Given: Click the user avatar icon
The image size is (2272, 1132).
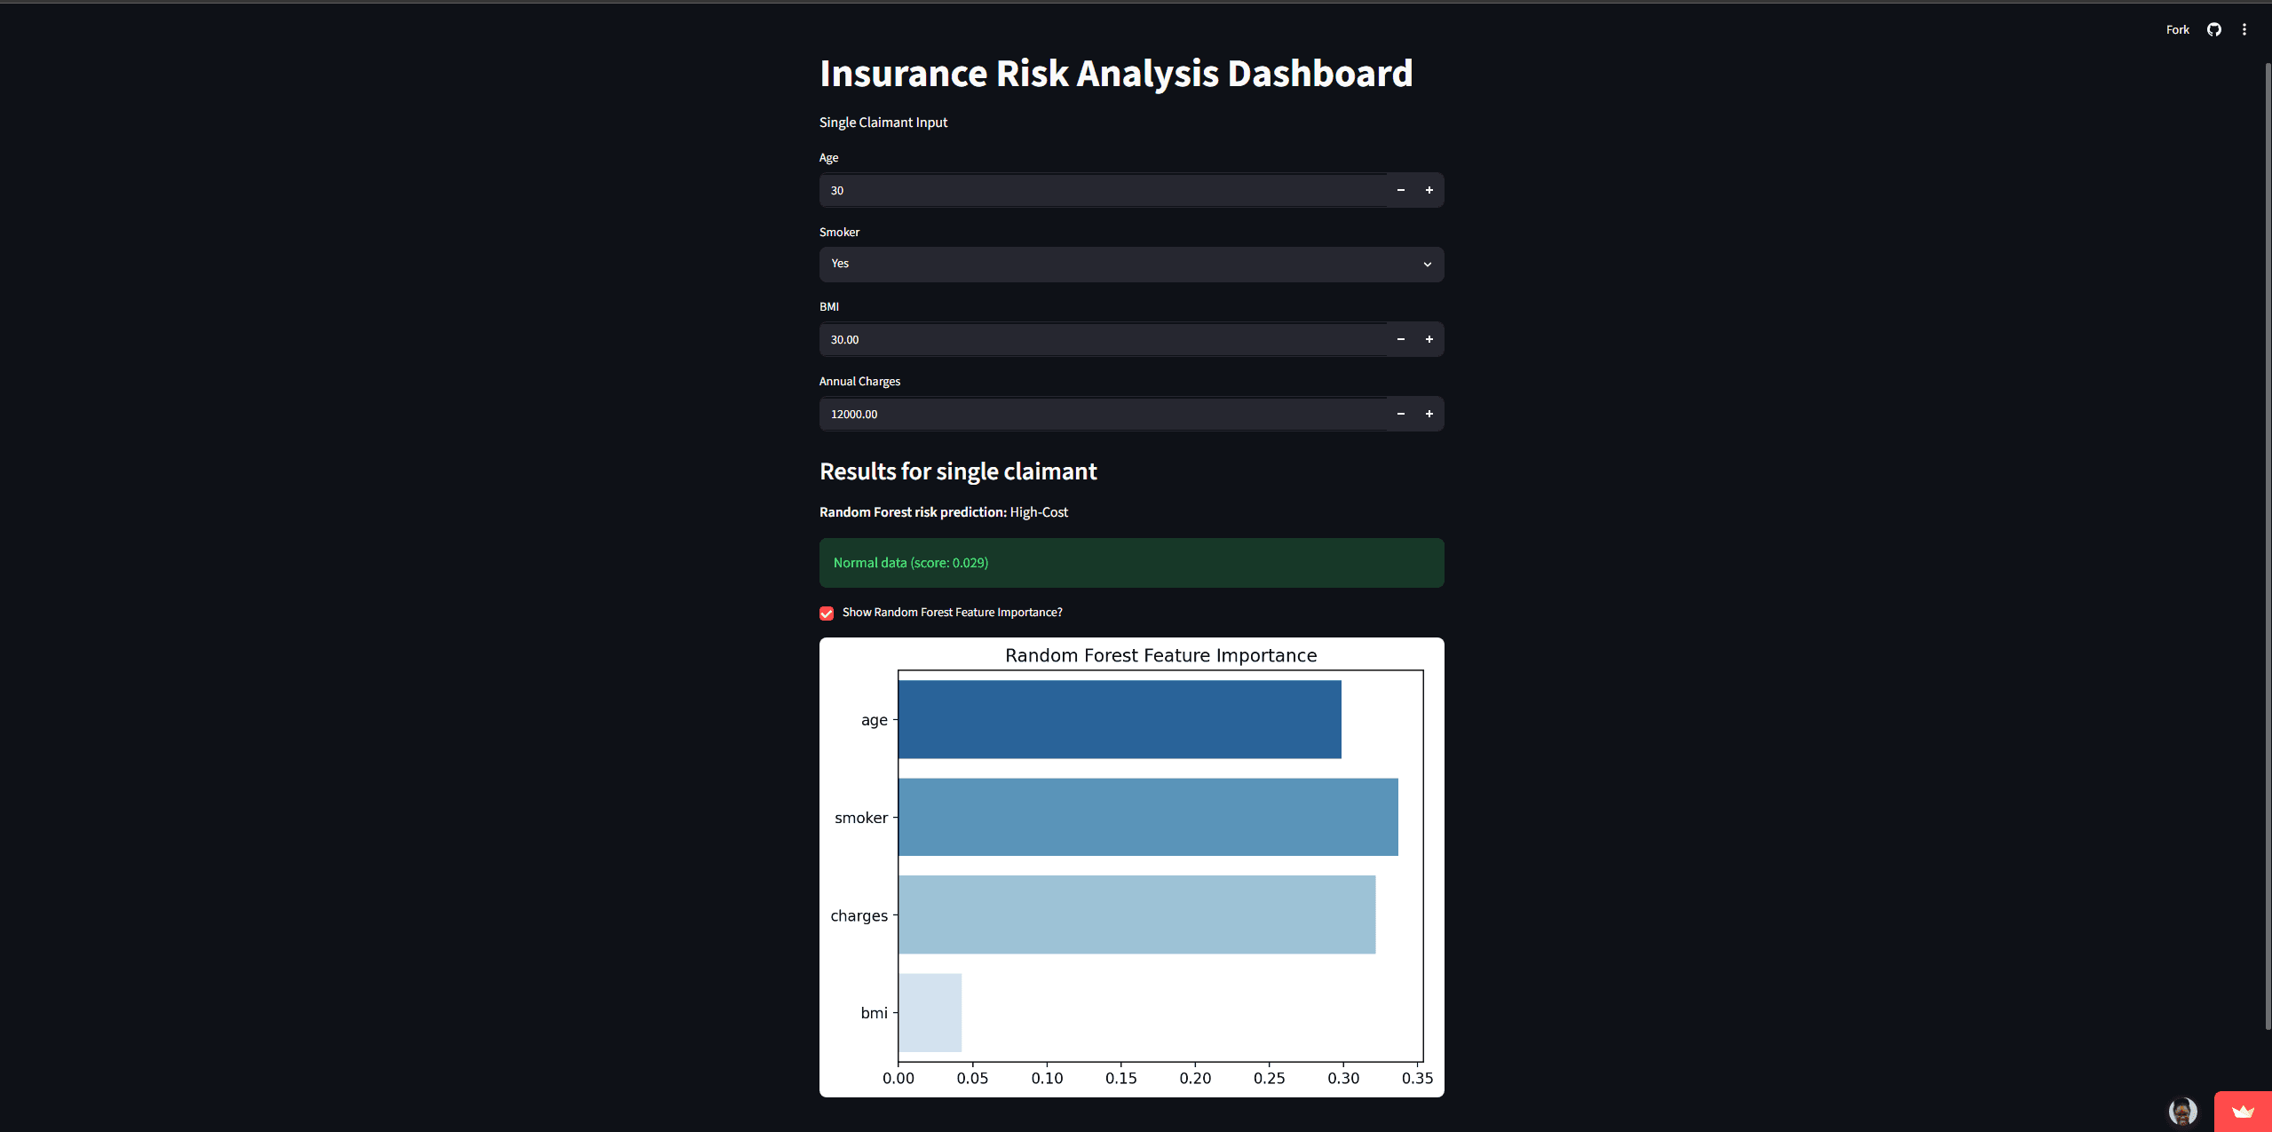Looking at the screenshot, I should pos(2182,1111).
